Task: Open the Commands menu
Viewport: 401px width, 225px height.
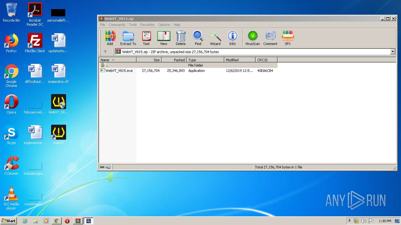Action: (117, 25)
